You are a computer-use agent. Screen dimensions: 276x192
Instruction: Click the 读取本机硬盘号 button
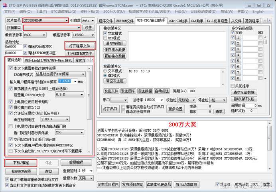[x=159, y=184]
